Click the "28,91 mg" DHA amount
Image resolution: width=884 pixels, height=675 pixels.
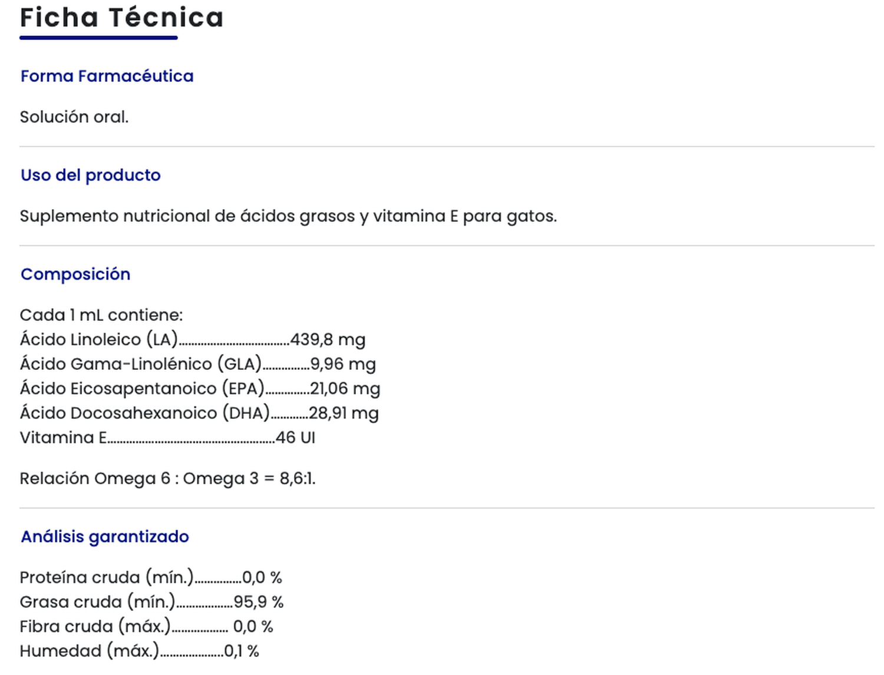tap(344, 413)
